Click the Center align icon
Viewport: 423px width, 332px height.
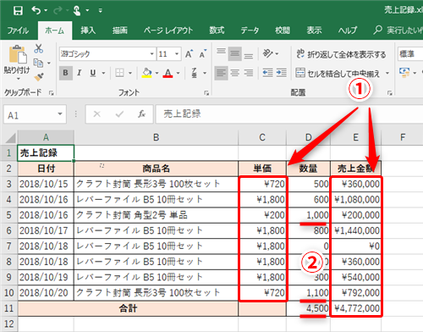[x=234, y=73]
